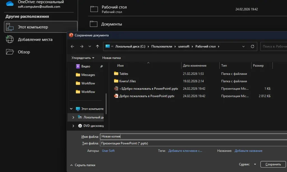
Task: Collapse the Этот компьютер tree node
Action: pyautogui.click(x=71, y=109)
